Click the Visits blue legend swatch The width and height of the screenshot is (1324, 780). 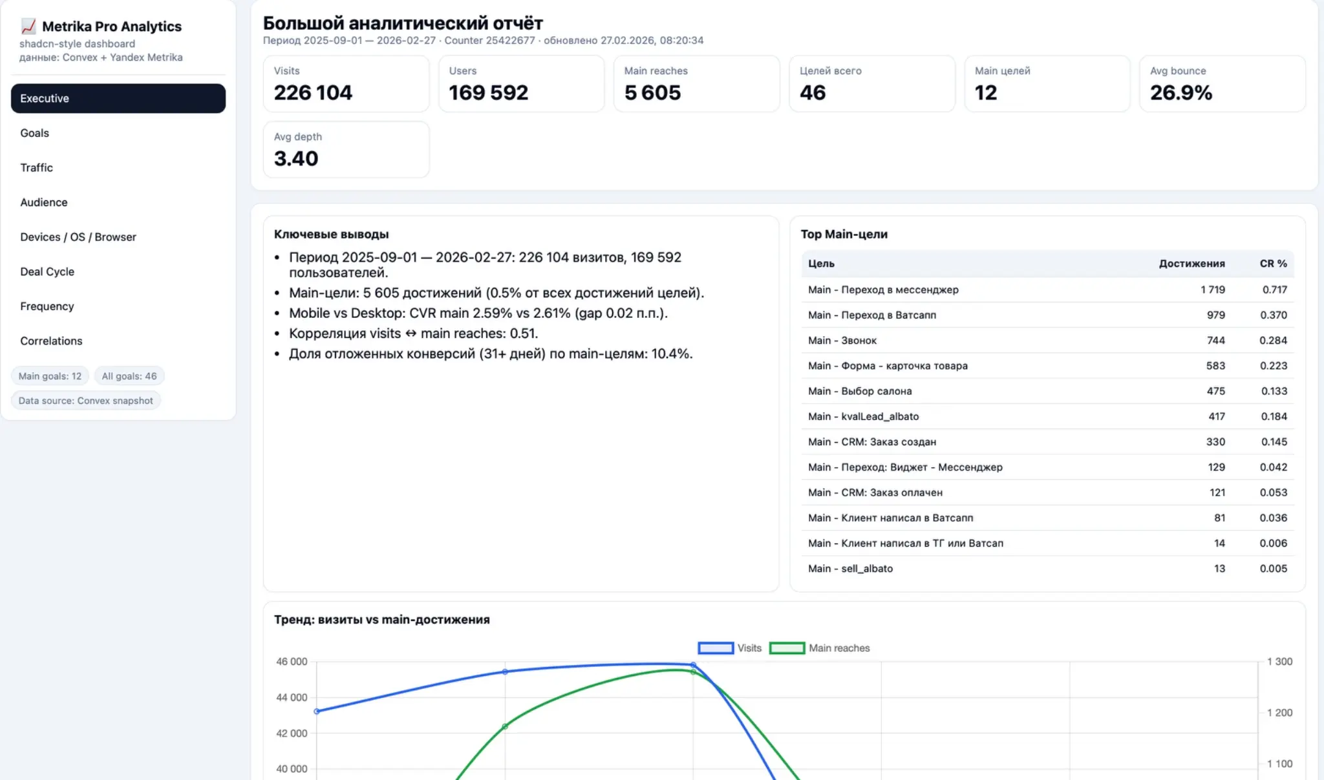(x=716, y=648)
